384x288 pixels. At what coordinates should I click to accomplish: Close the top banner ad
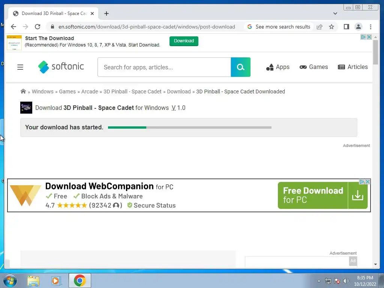coord(369,37)
